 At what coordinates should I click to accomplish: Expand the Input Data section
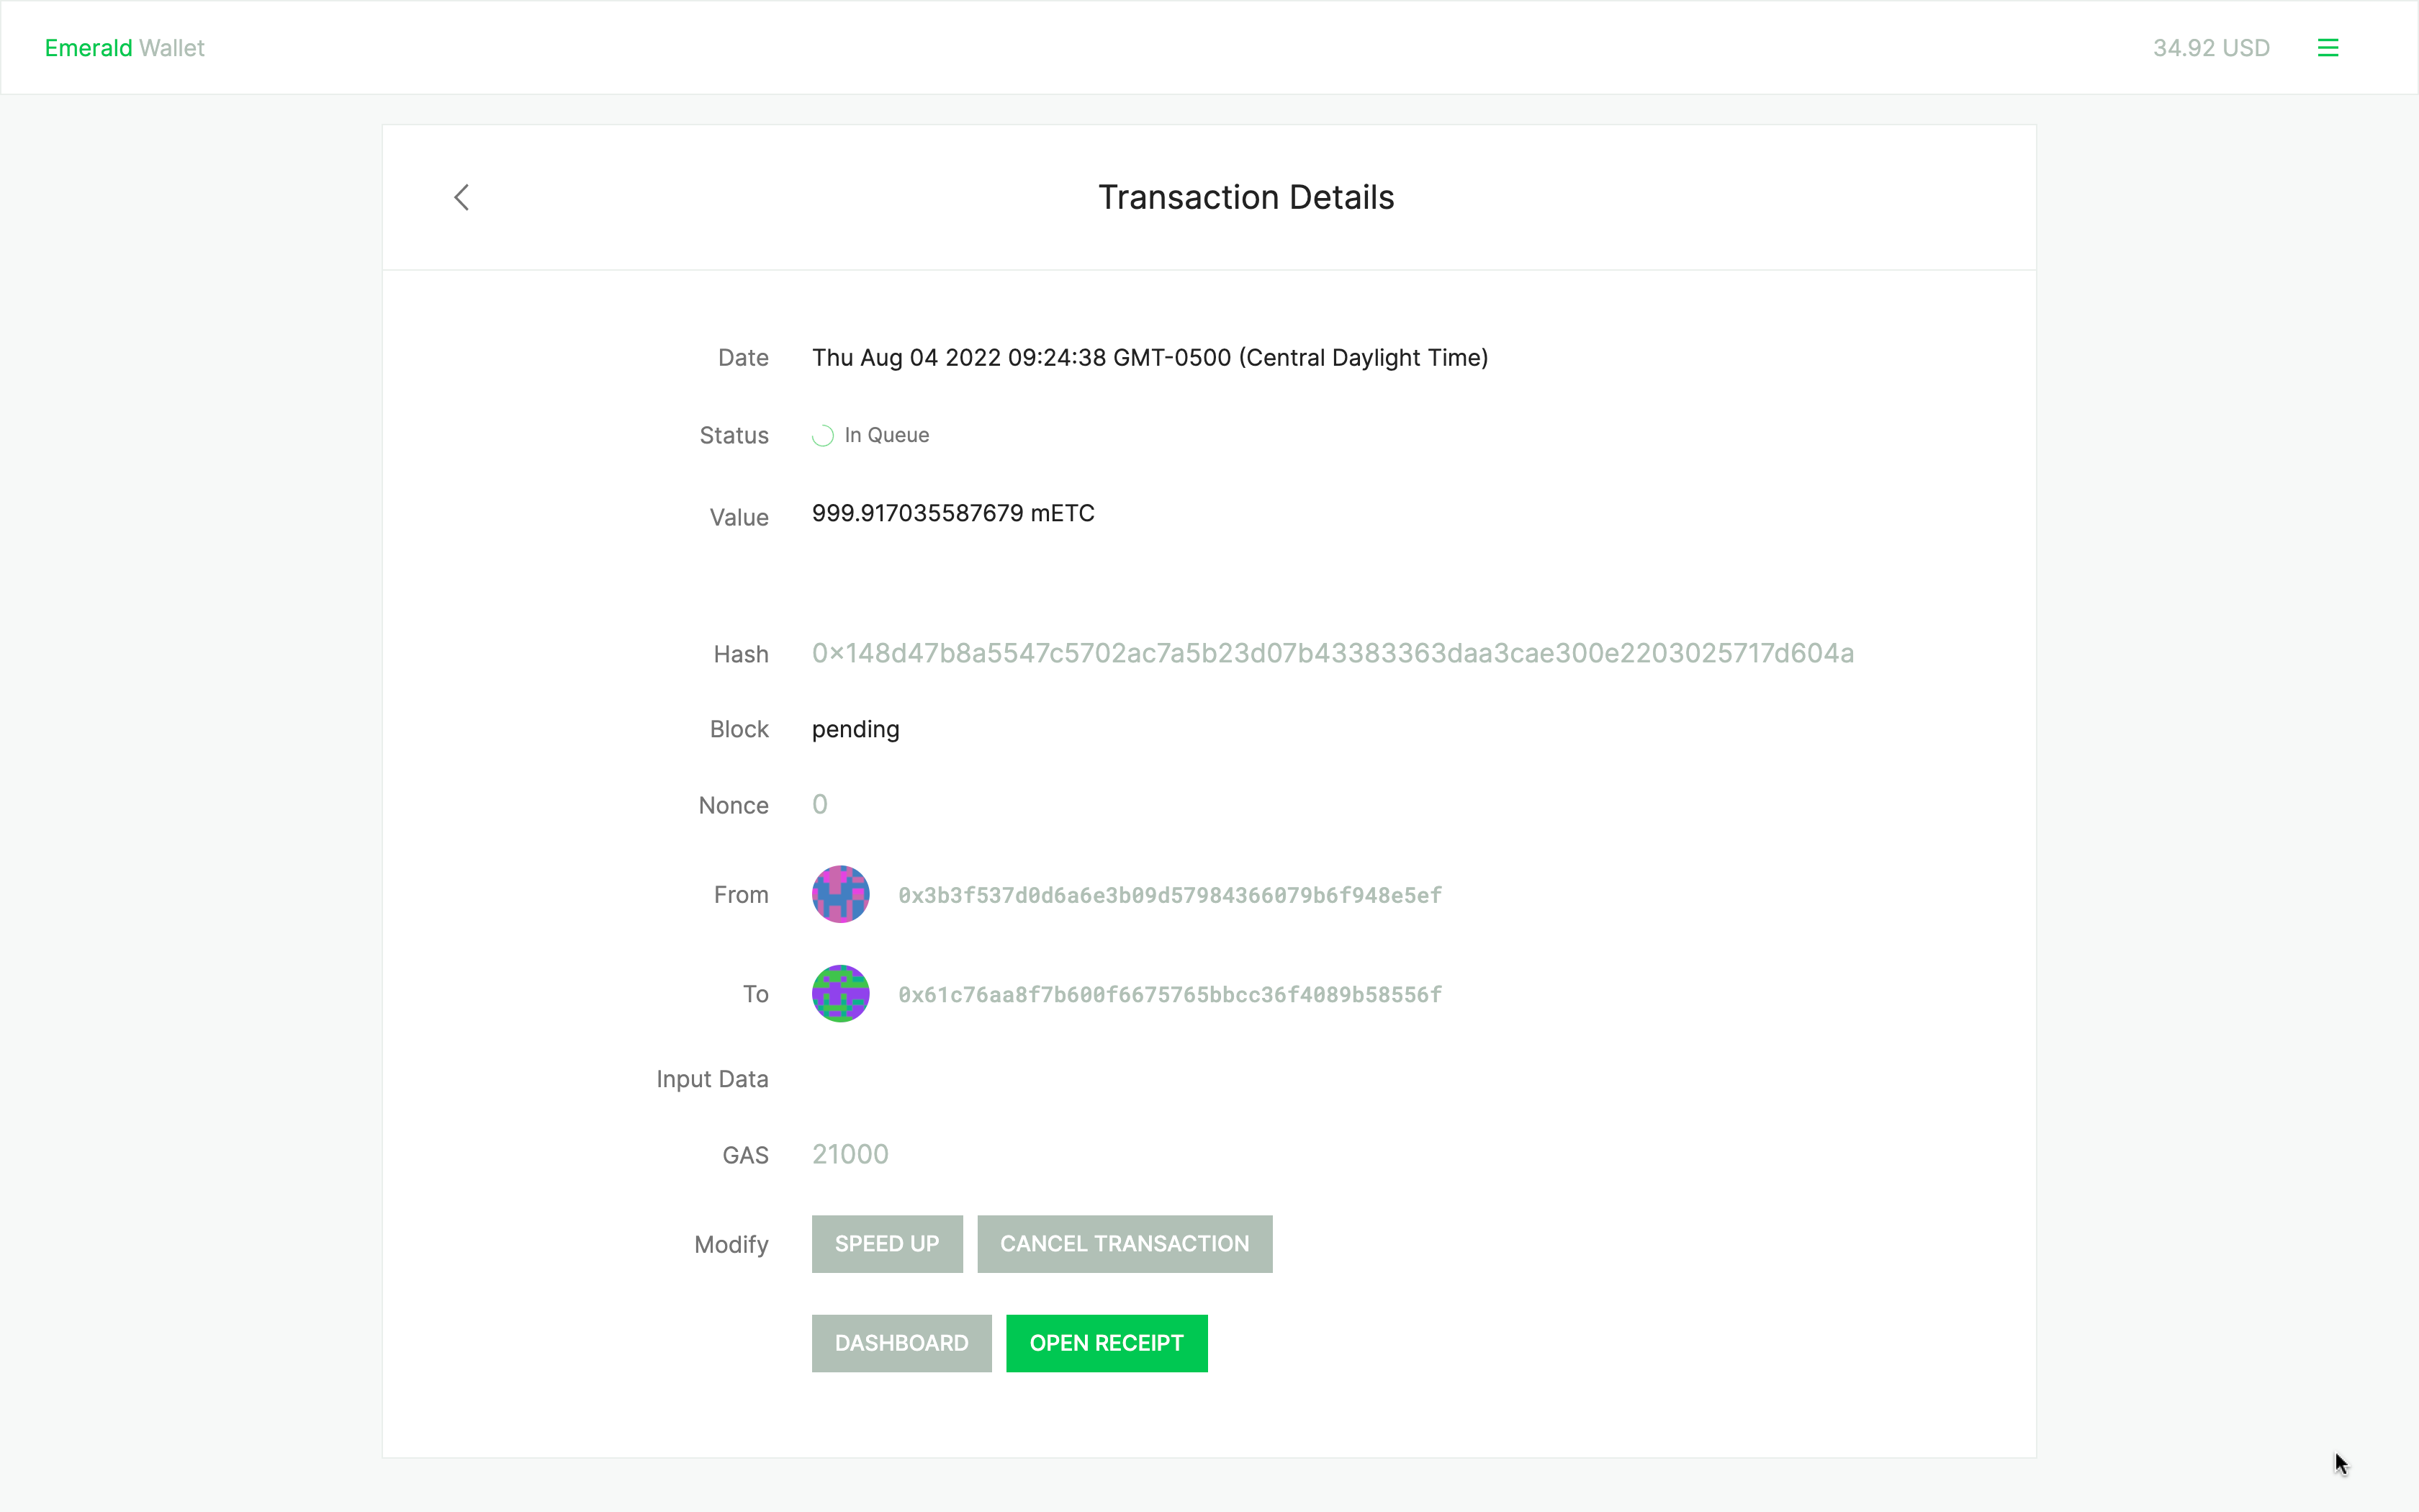tap(712, 1079)
